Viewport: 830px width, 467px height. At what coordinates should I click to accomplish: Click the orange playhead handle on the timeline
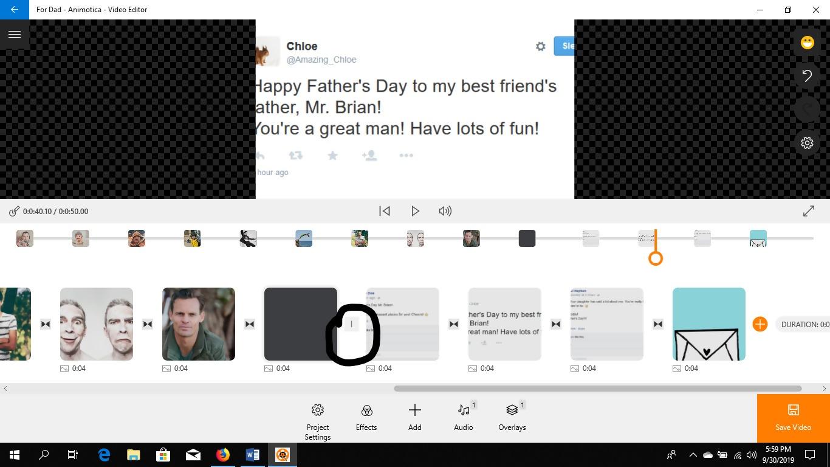[x=655, y=258]
